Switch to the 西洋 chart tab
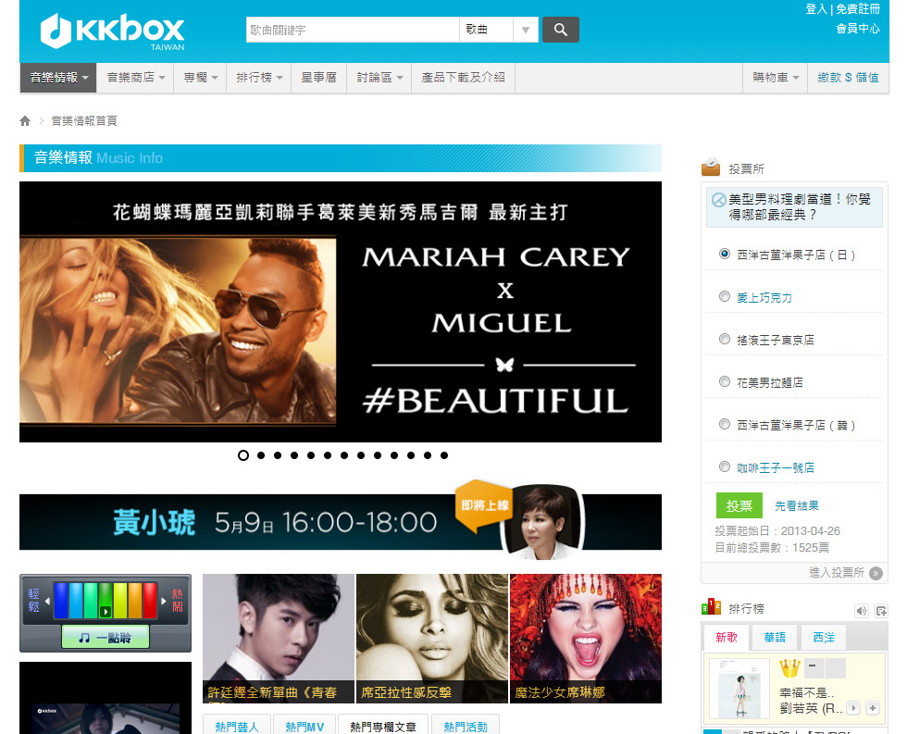Screen dimensions: 907x734 [x=823, y=638]
